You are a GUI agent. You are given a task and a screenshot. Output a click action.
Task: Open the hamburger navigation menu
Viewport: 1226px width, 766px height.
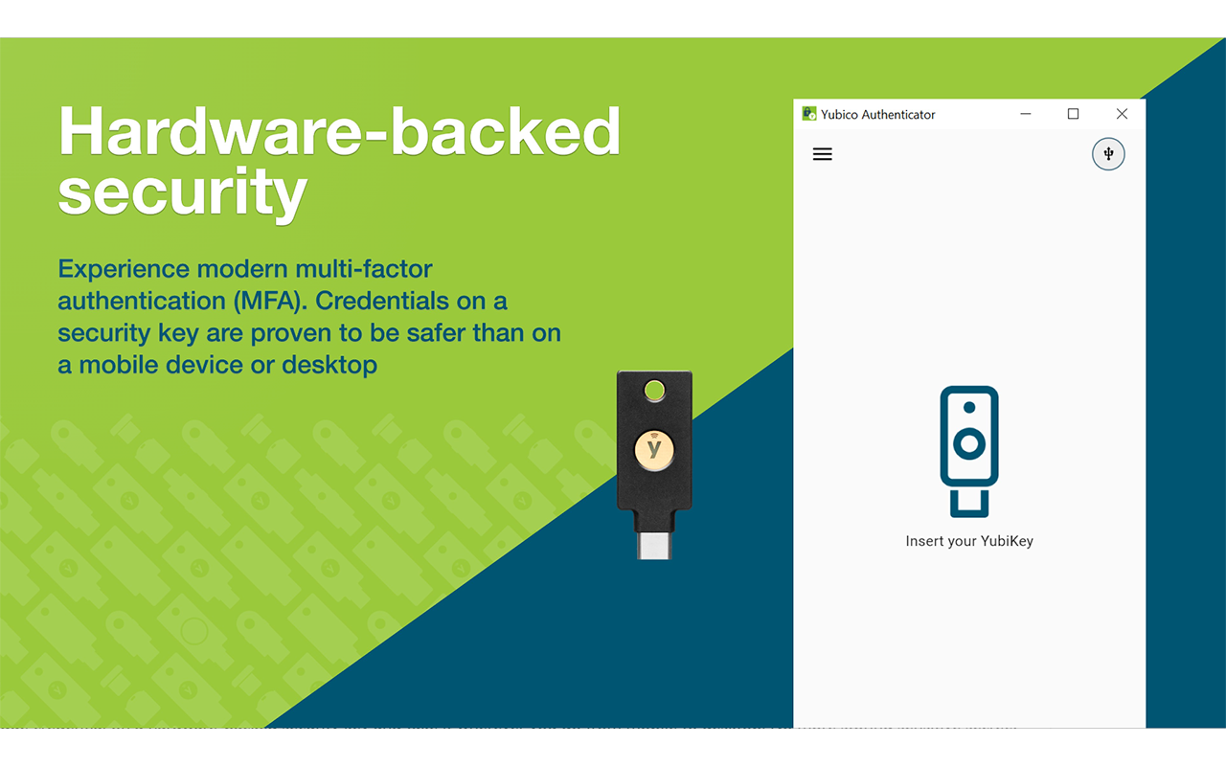(x=822, y=154)
